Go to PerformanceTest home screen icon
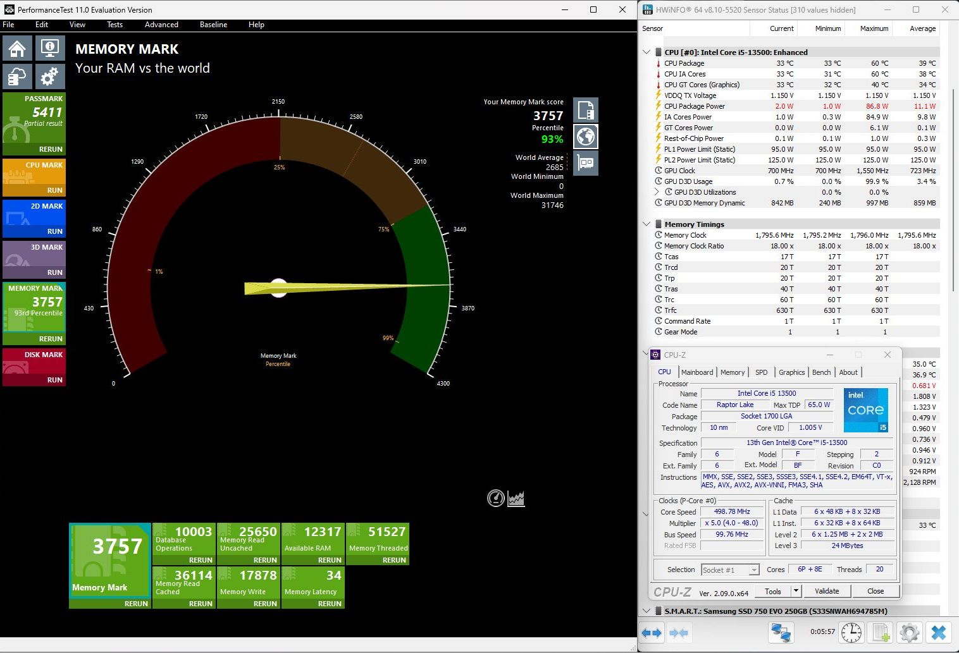 18,49
